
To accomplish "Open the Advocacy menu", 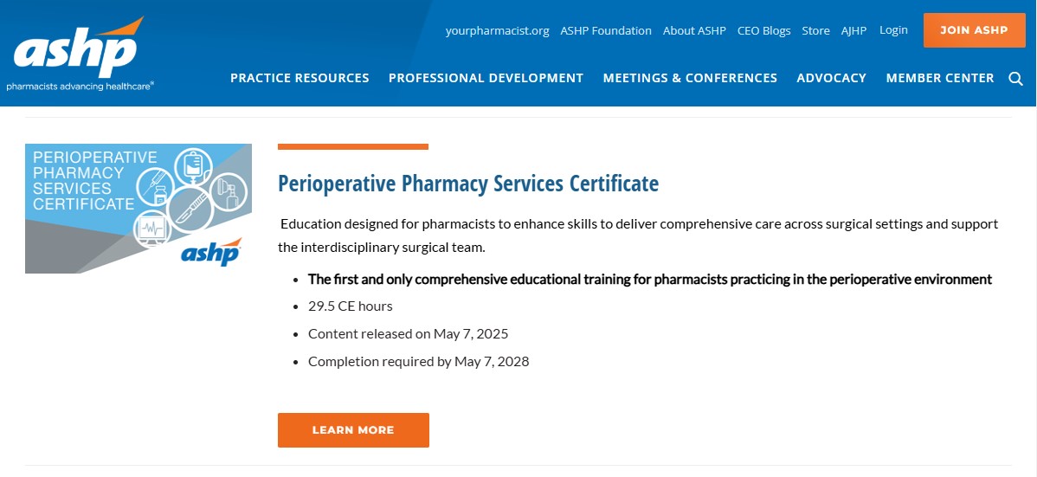I will pyautogui.click(x=831, y=78).
